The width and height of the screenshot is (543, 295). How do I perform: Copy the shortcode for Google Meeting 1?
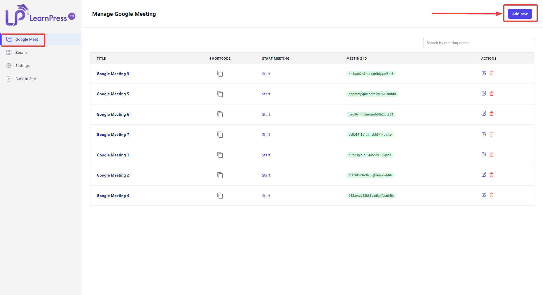(x=220, y=155)
